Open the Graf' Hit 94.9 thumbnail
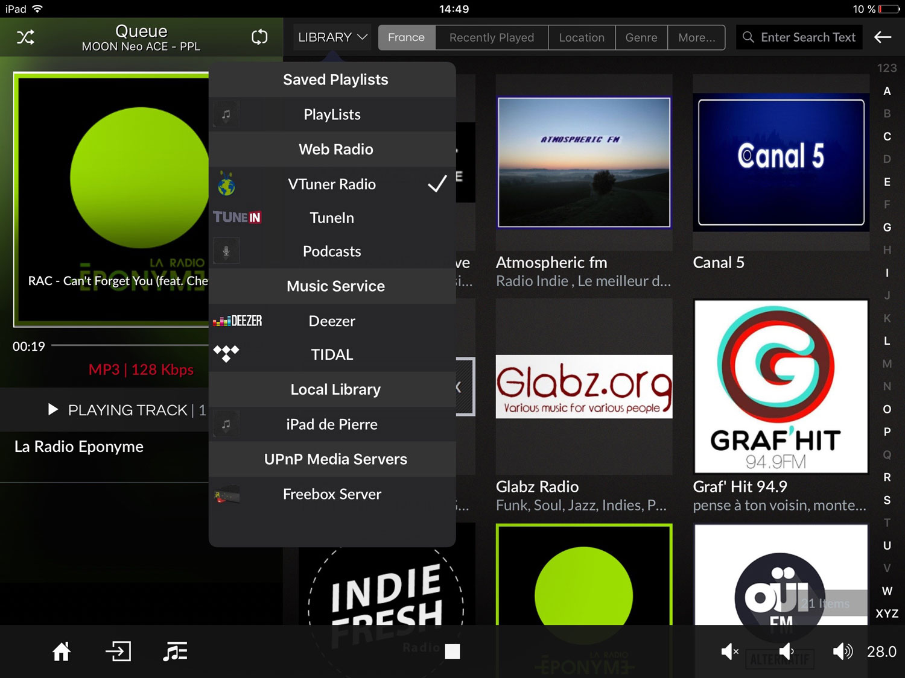Screen dimensions: 905x678 [x=781, y=386]
